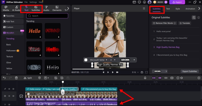The height and width of the screenshot is (106, 202).
Task: Select the Text tab in top toolbar
Action: pos(26,9)
